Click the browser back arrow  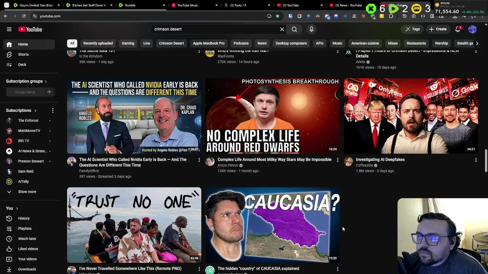tap(5, 16)
